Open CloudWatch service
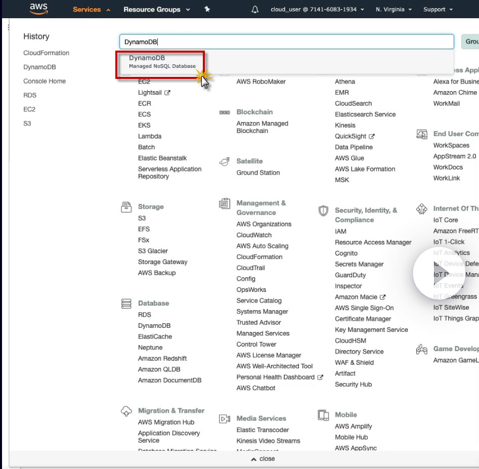This screenshot has width=479, height=469. (254, 235)
